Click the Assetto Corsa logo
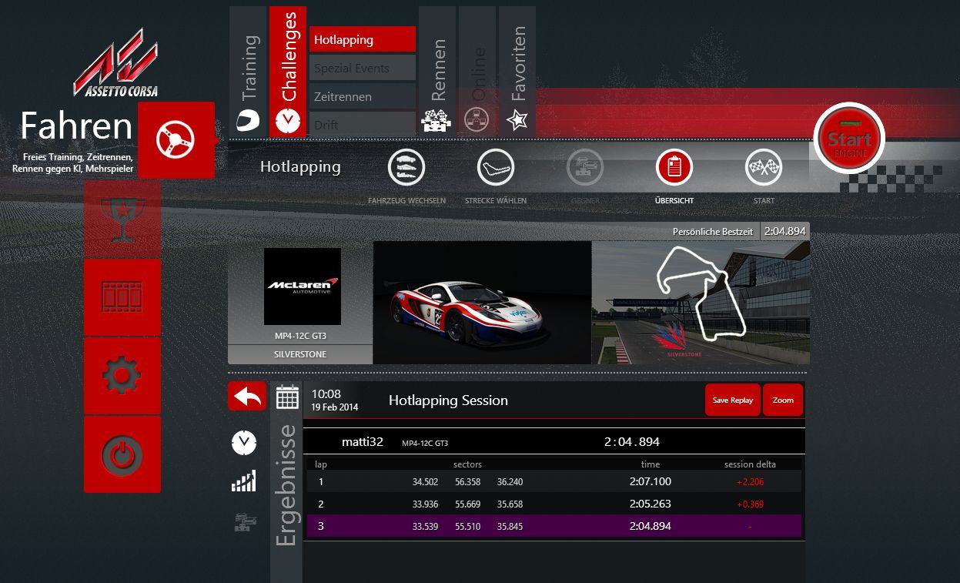The image size is (960, 583). 116,63
